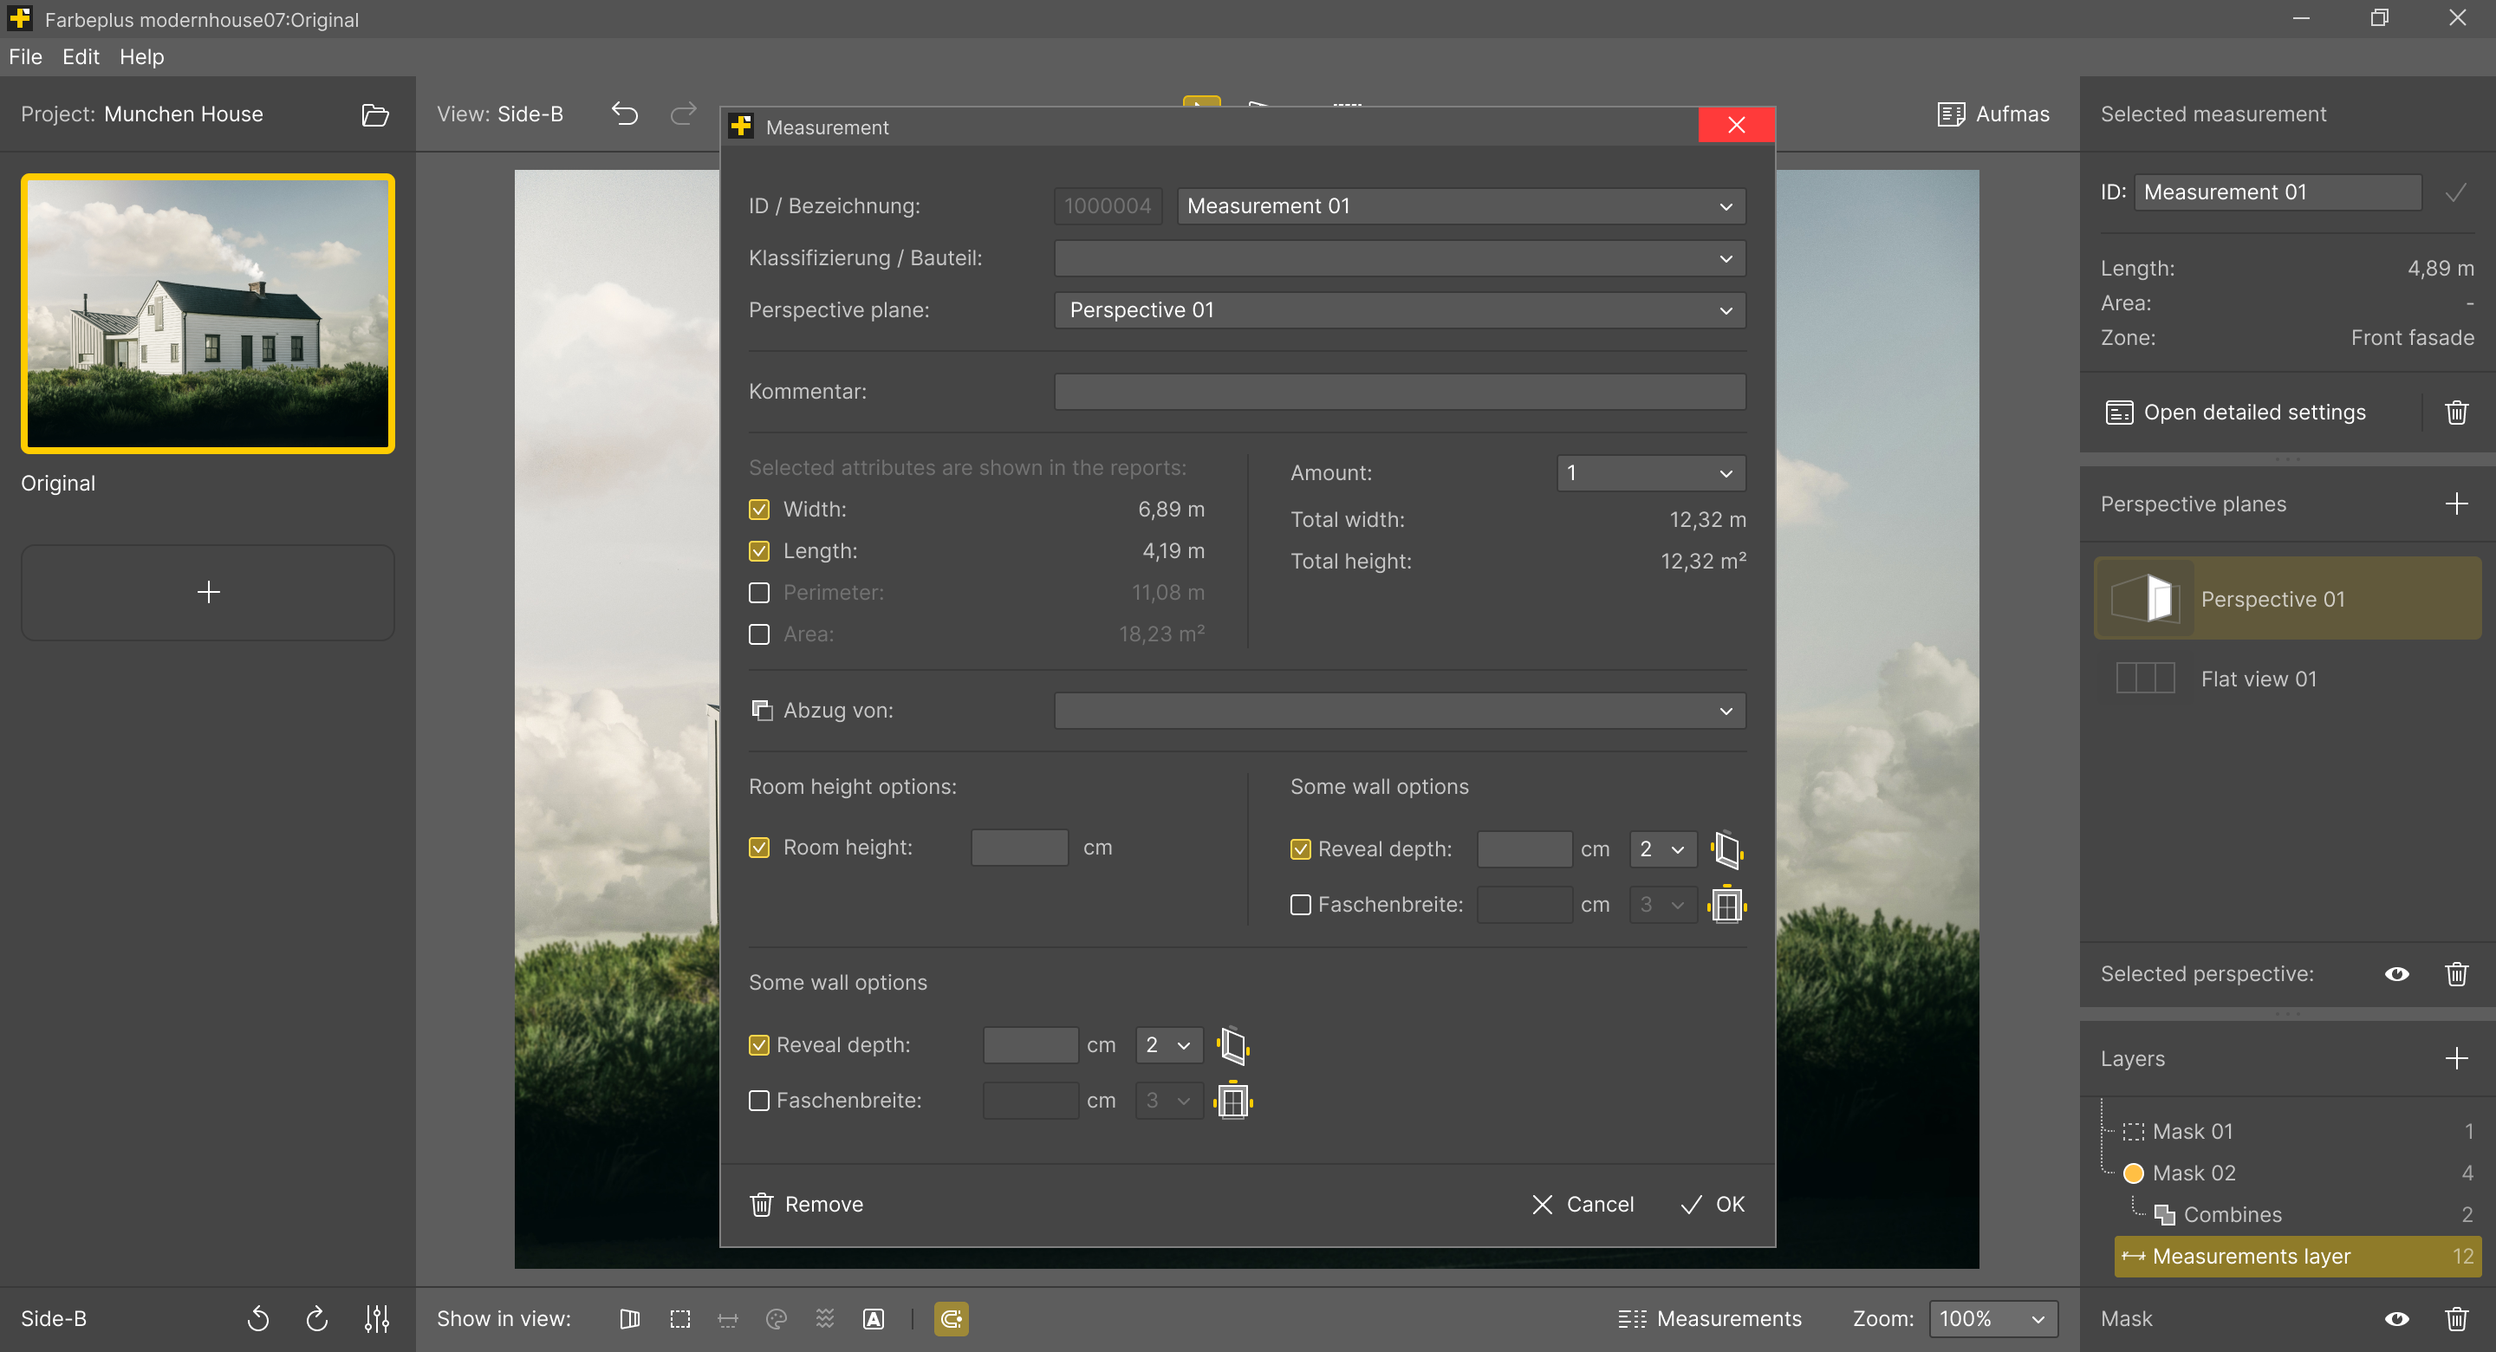Viewport: 2496px width, 1352px height.
Task: Click OK in the Measurement dialog
Action: point(1713,1205)
